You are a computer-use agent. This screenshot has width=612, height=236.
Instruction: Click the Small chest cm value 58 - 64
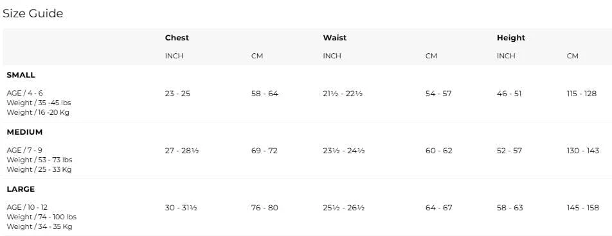click(x=265, y=94)
